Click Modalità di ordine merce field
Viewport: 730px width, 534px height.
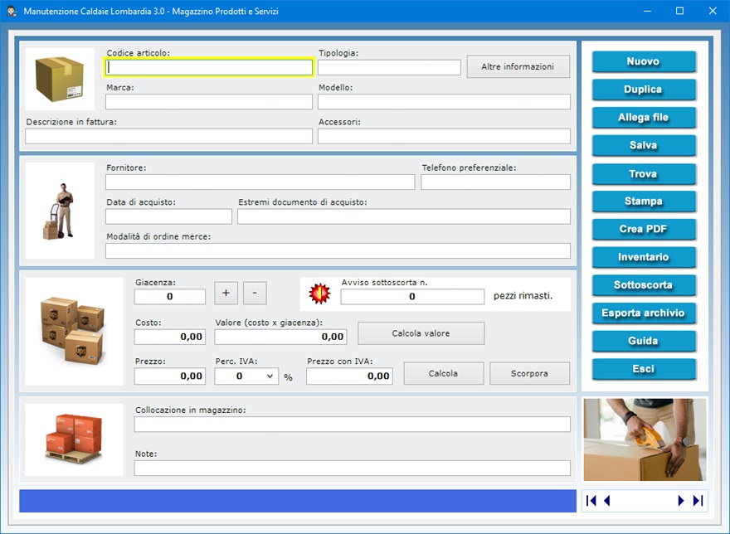click(x=338, y=250)
